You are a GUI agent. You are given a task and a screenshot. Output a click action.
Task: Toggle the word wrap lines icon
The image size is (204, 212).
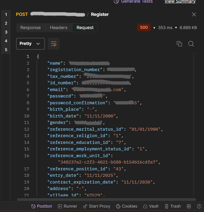(x=54, y=44)
